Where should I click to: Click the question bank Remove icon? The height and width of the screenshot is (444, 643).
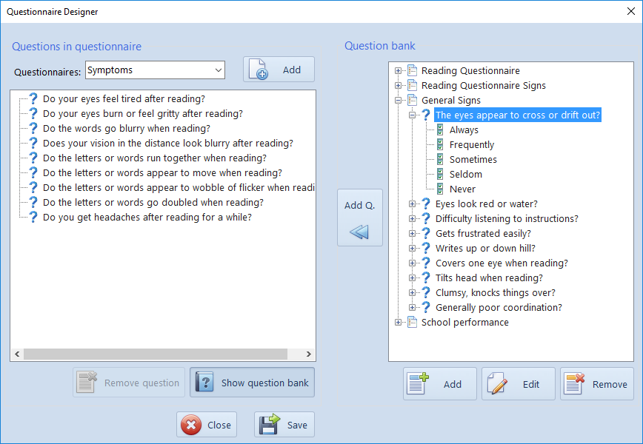[575, 384]
